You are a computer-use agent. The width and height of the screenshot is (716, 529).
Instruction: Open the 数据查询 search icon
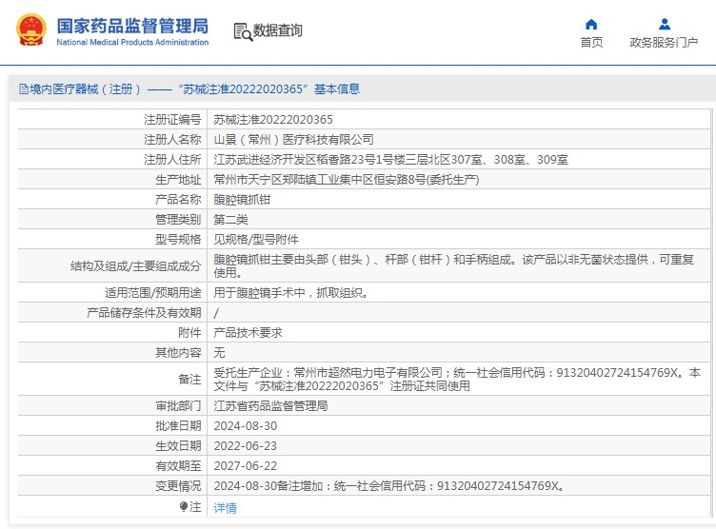243,31
